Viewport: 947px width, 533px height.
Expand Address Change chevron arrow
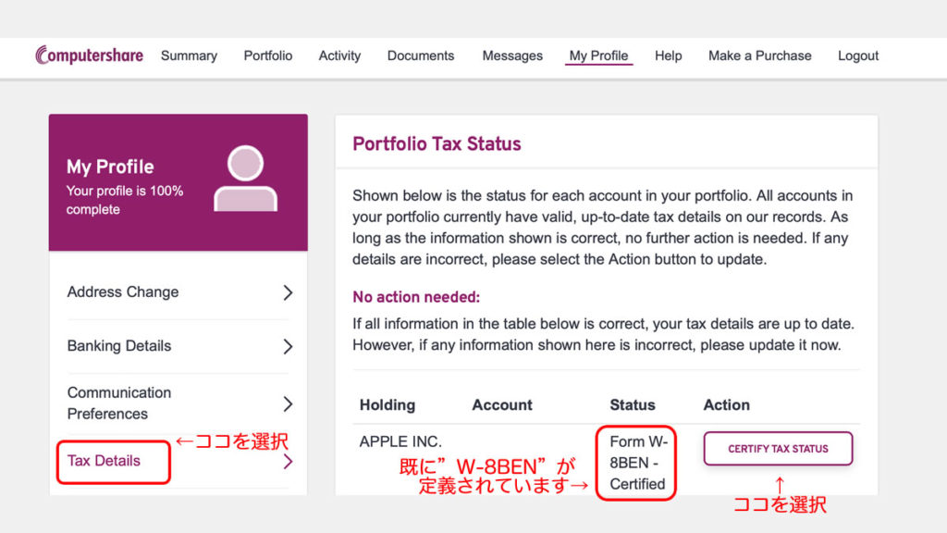tap(289, 292)
